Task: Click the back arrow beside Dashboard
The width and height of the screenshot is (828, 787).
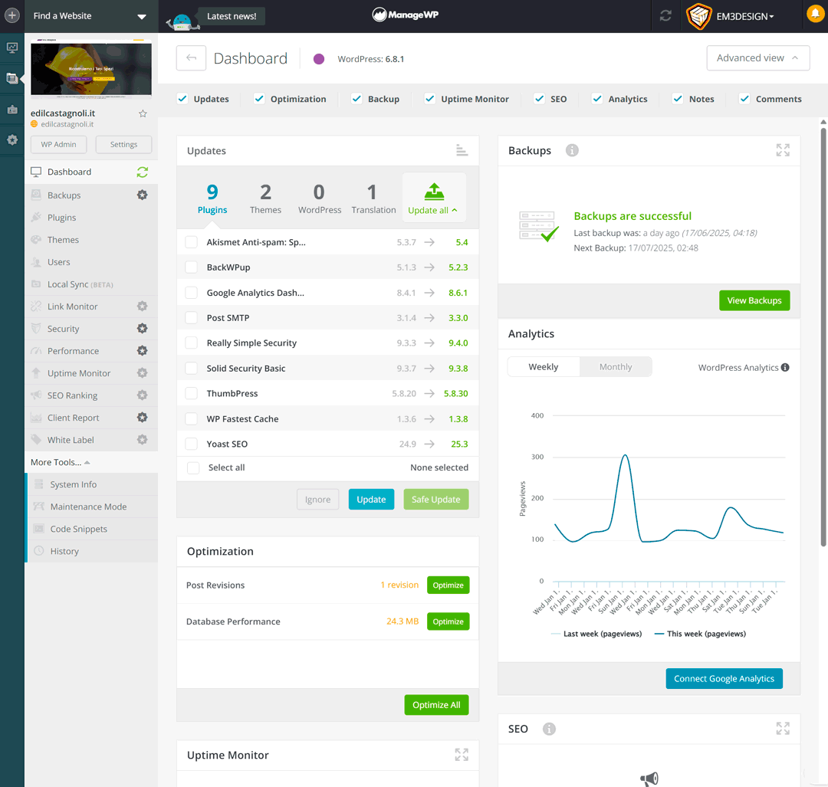Action: coord(191,58)
